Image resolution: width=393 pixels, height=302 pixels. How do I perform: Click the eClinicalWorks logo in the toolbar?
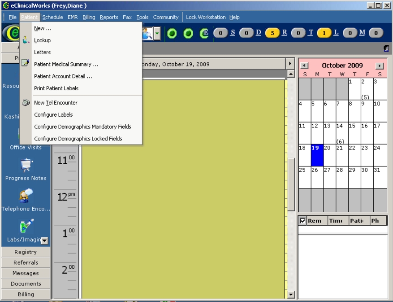coord(11,33)
